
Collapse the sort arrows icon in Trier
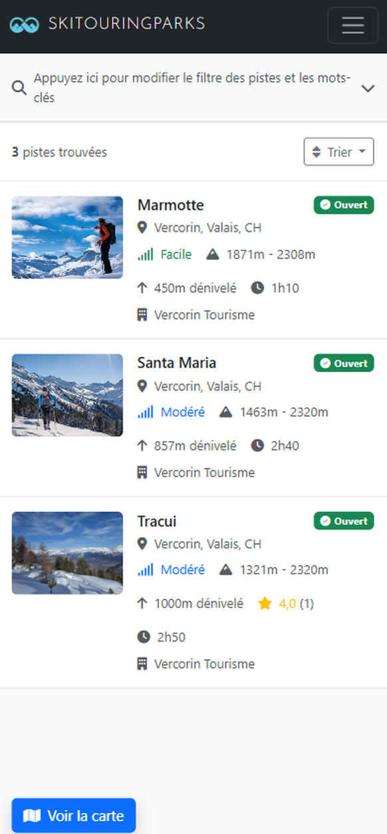pos(317,152)
